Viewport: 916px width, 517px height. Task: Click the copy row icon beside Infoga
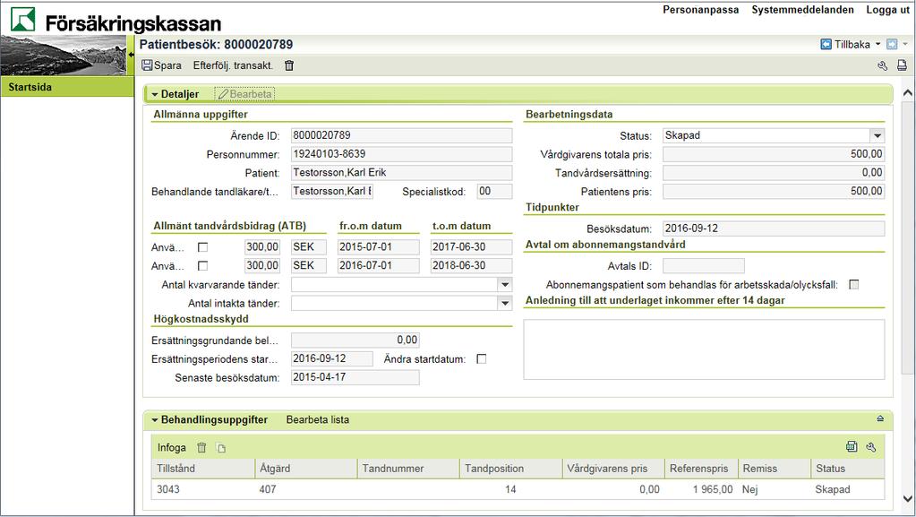point(221,448)
